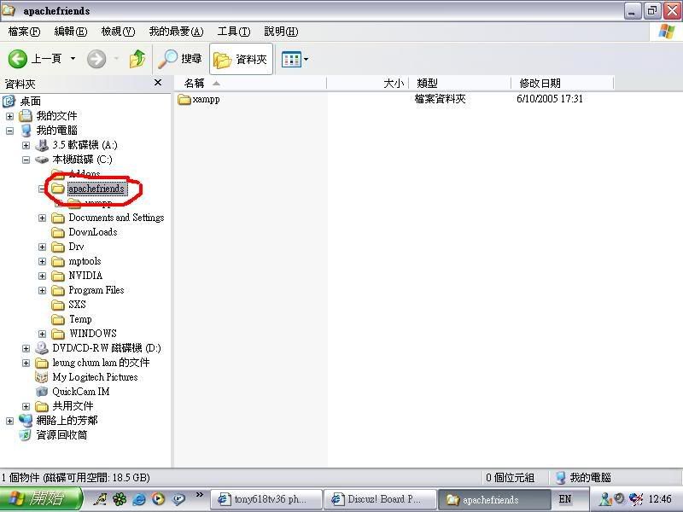Image resolution: width=683 pixels, height=512 pixels.
Task: Collapse the Local Disk (C:) tree node
Action: [x=26, y=160]
